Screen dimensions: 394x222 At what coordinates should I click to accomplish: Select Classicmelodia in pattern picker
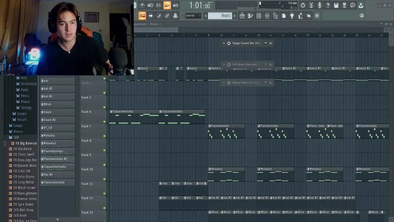click(58, 182)
